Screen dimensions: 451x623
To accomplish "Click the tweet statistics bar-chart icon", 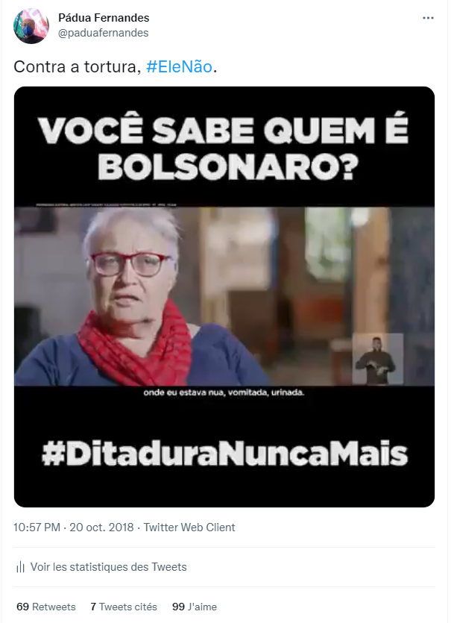I will (20, 567).
